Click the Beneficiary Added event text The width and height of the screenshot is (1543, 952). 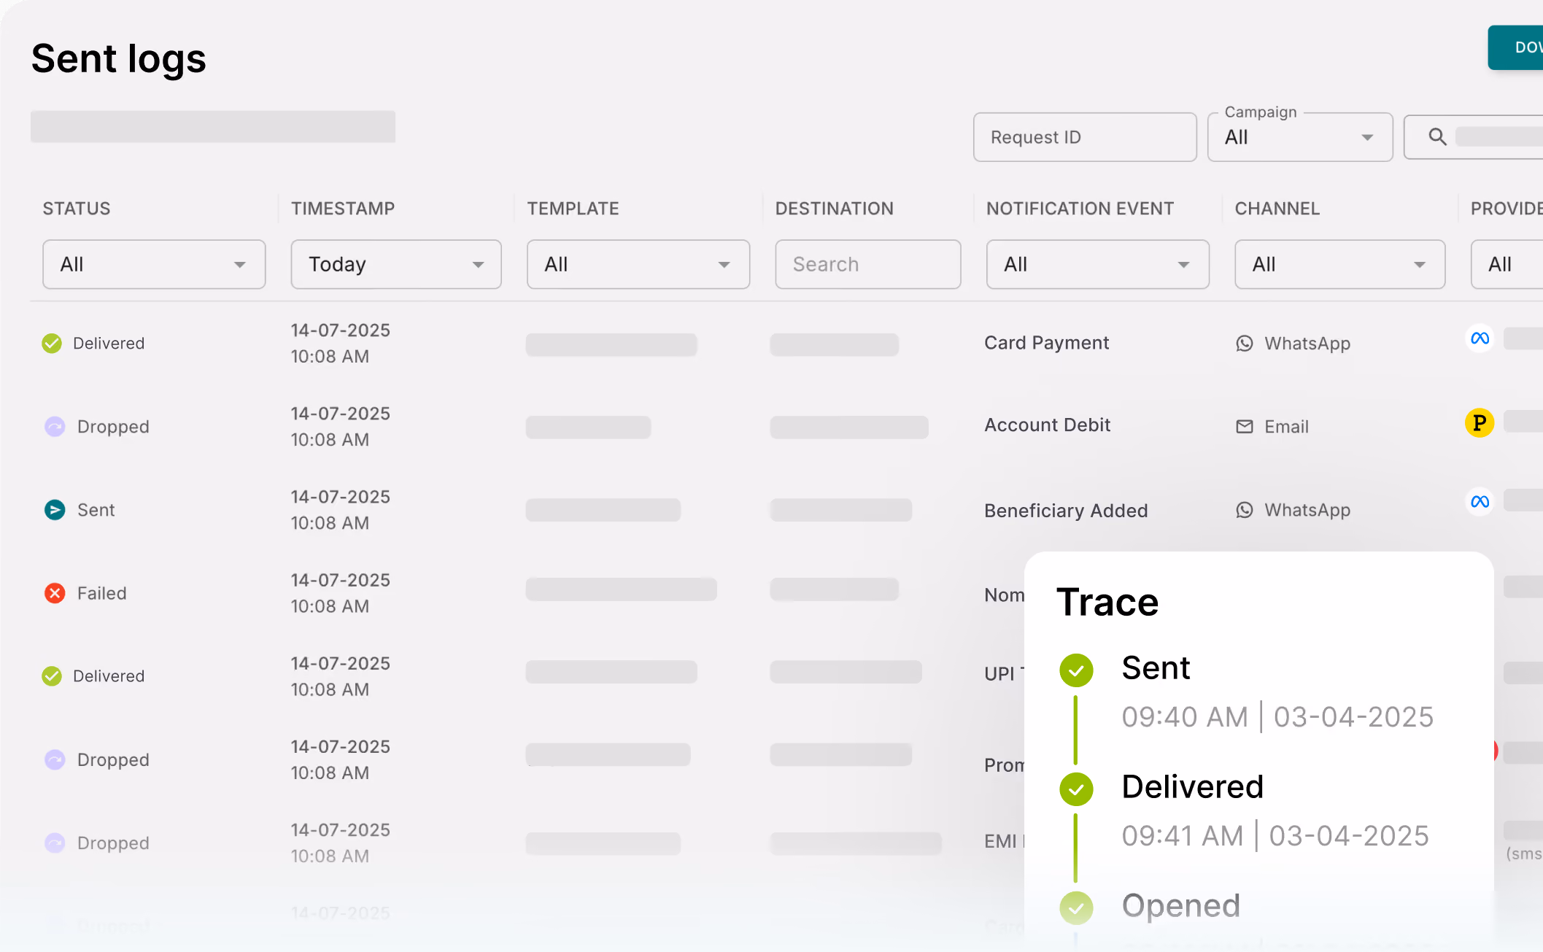click(1066, 511)
